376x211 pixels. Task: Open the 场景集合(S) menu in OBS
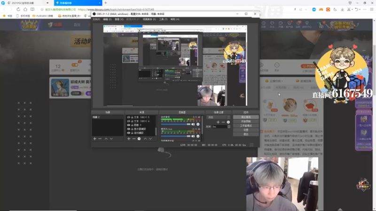point(149,19)
